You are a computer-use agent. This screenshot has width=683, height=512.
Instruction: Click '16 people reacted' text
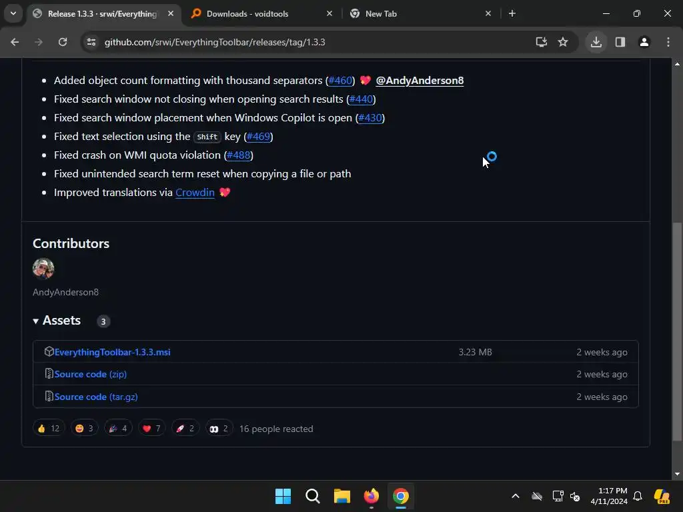[276, 429]
